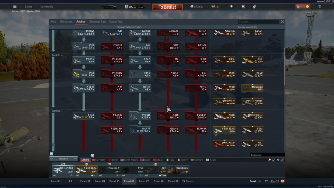
Task: Click the F-14A IRIAF crew slot
Action: point(63,170)
